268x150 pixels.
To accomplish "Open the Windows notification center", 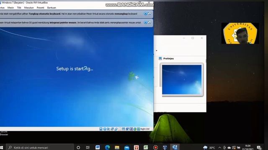I will (x=259, y=147).
